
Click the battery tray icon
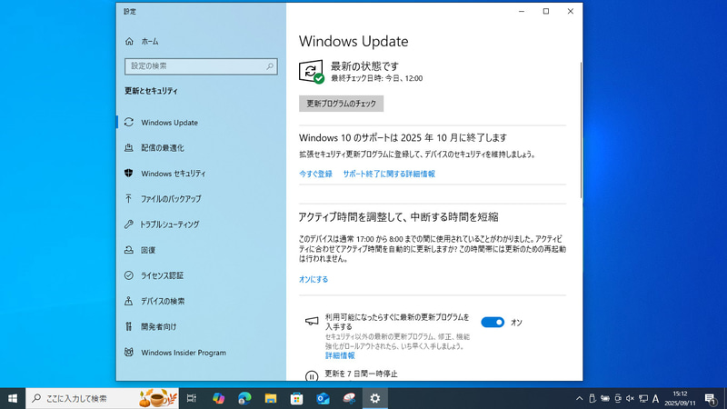605,398
